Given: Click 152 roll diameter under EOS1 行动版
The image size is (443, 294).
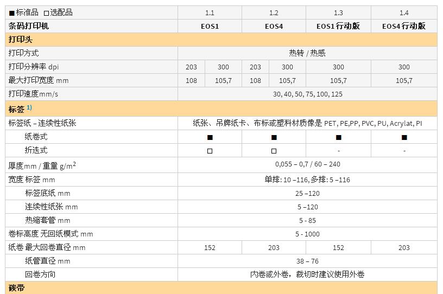Looking at the screenshot, I should click(338, 248).
